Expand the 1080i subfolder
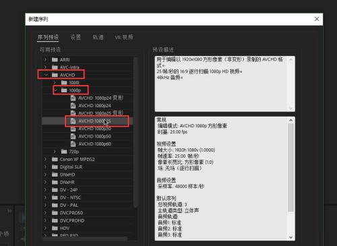Viewport: 337px width, 246px height. 55,82
